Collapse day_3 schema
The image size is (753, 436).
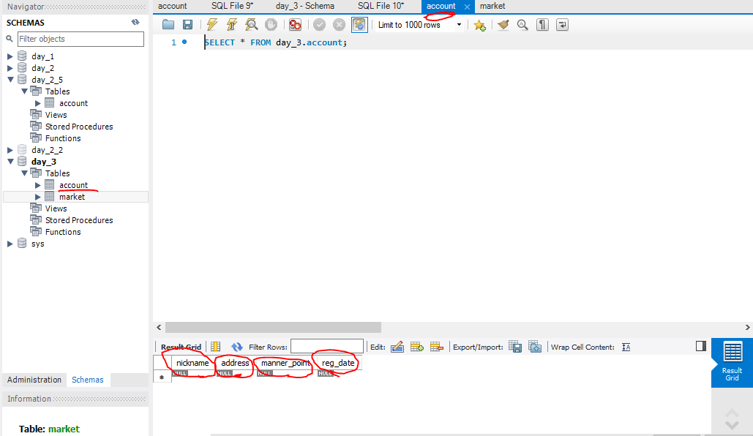10,162
